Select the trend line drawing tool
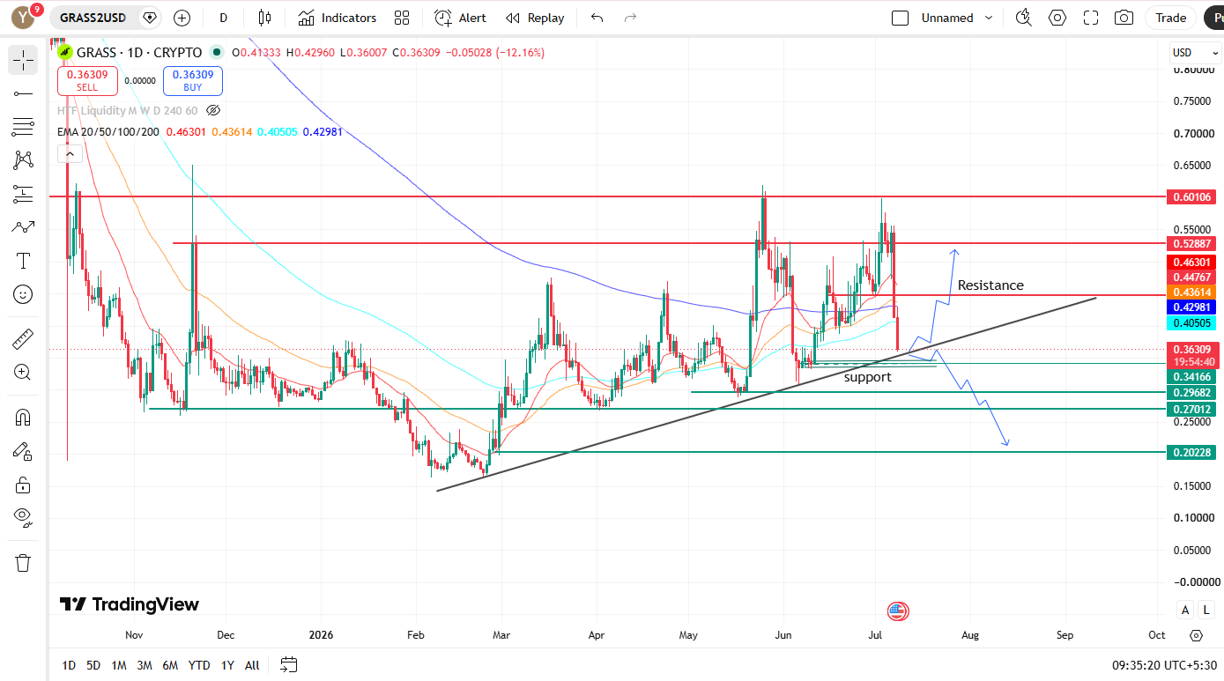This screenshot has height=681, width=1224. pos(23,93)
